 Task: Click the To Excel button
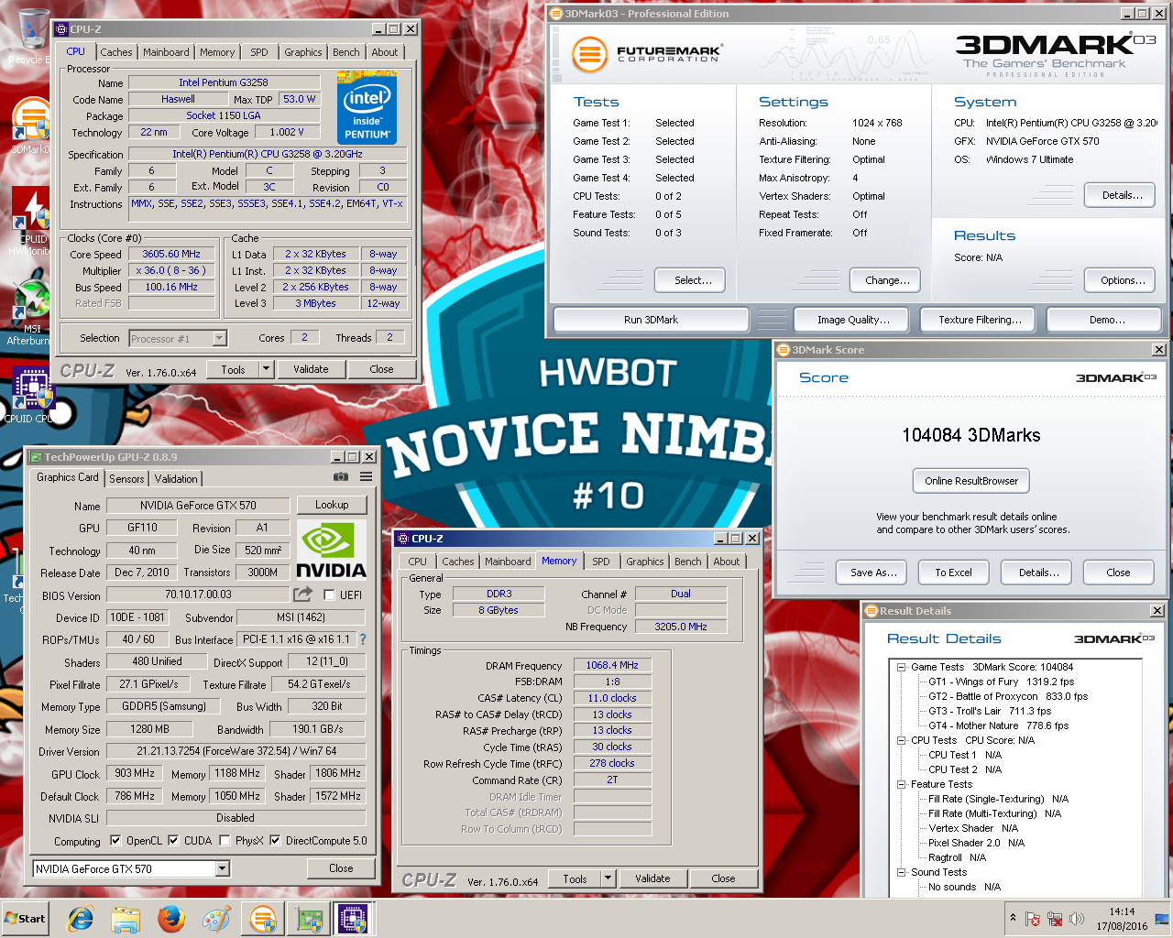(x=953, y=573)
